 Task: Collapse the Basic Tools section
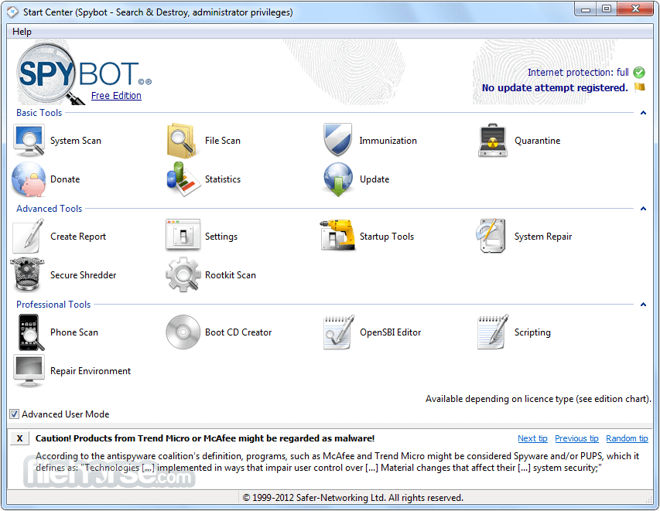tap(642, 113)
